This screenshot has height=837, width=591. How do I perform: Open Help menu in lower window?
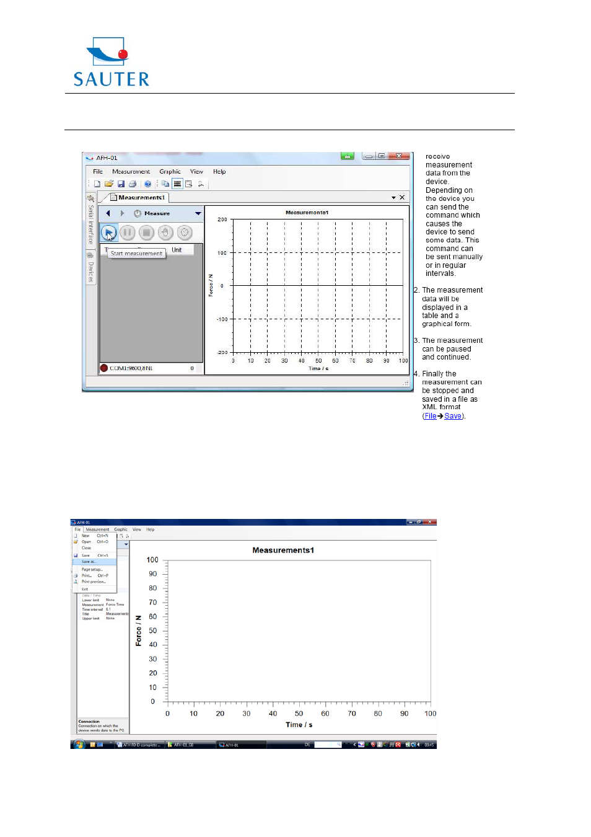tap(151, 529)
